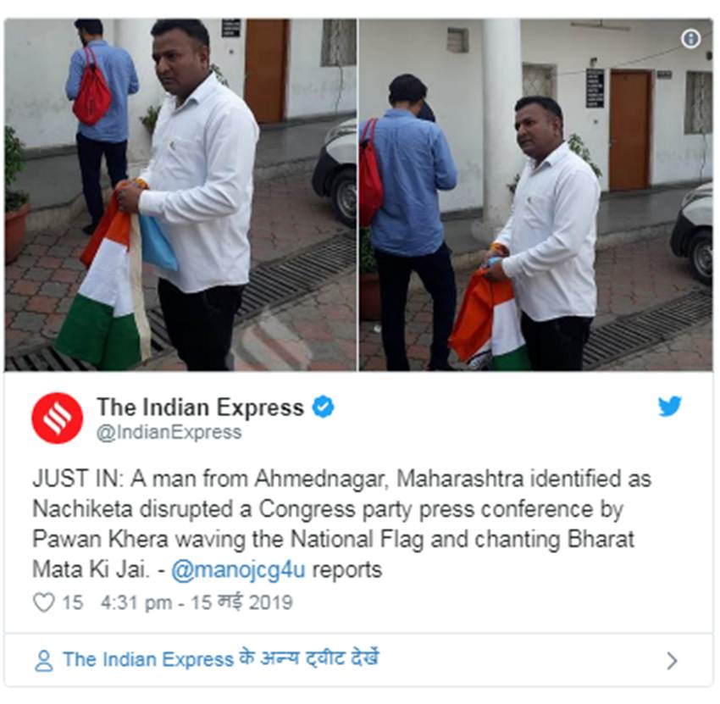
Task: Click the word 'reports' after the mention
Action: (x=347, y=570)
